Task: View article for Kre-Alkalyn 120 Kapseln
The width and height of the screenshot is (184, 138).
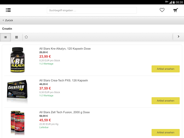Action: [x=166, y=69]
